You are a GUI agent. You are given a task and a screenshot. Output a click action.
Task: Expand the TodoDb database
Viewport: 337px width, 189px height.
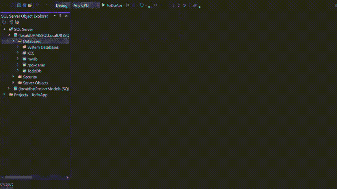pos(17,71)
